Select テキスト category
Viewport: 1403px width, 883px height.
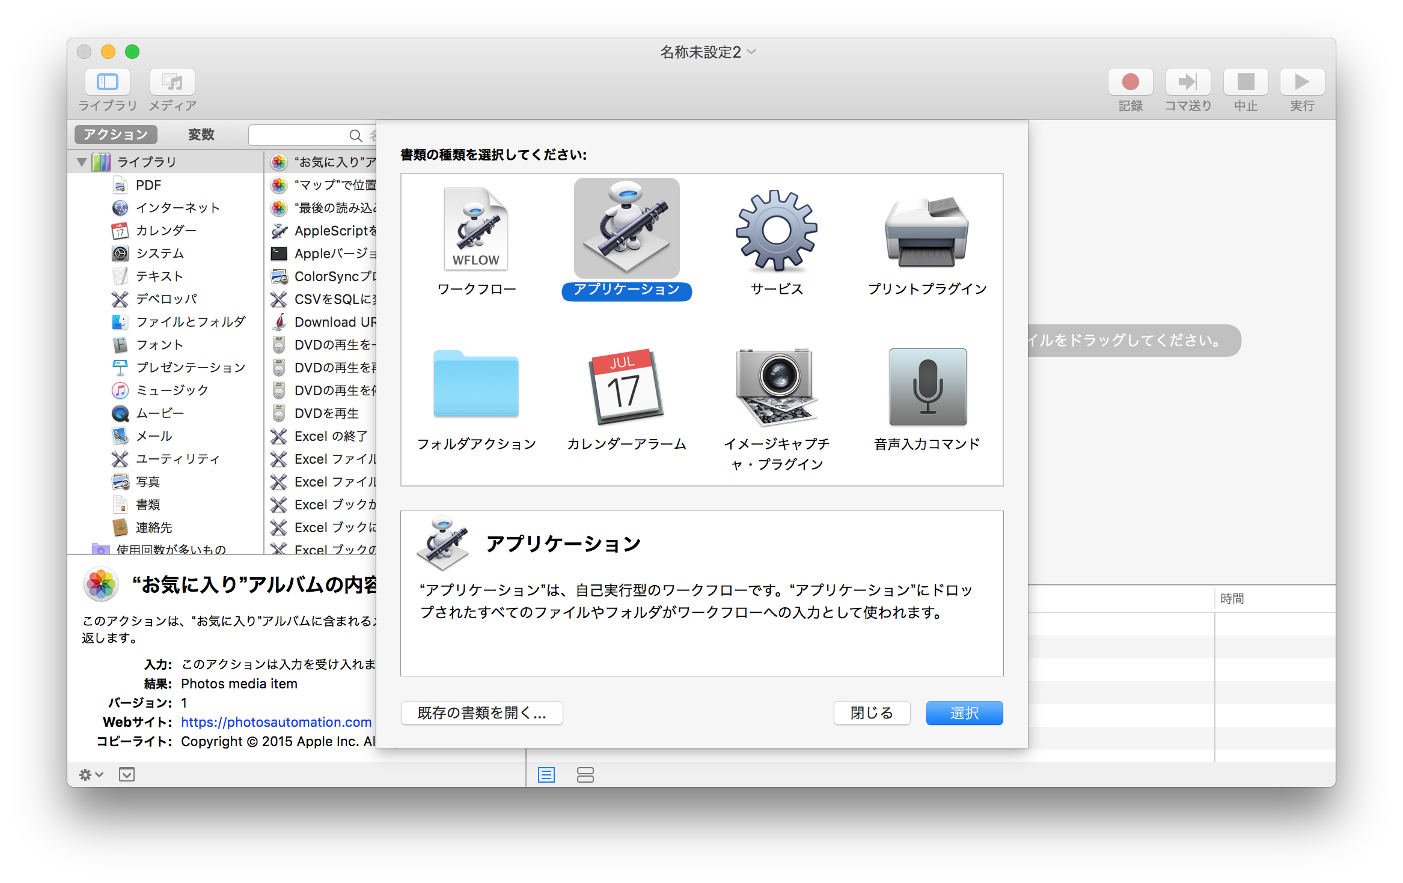coord(166,276)
